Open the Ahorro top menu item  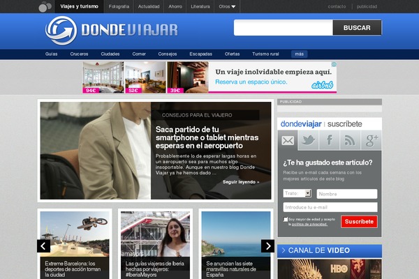[175, 7]
